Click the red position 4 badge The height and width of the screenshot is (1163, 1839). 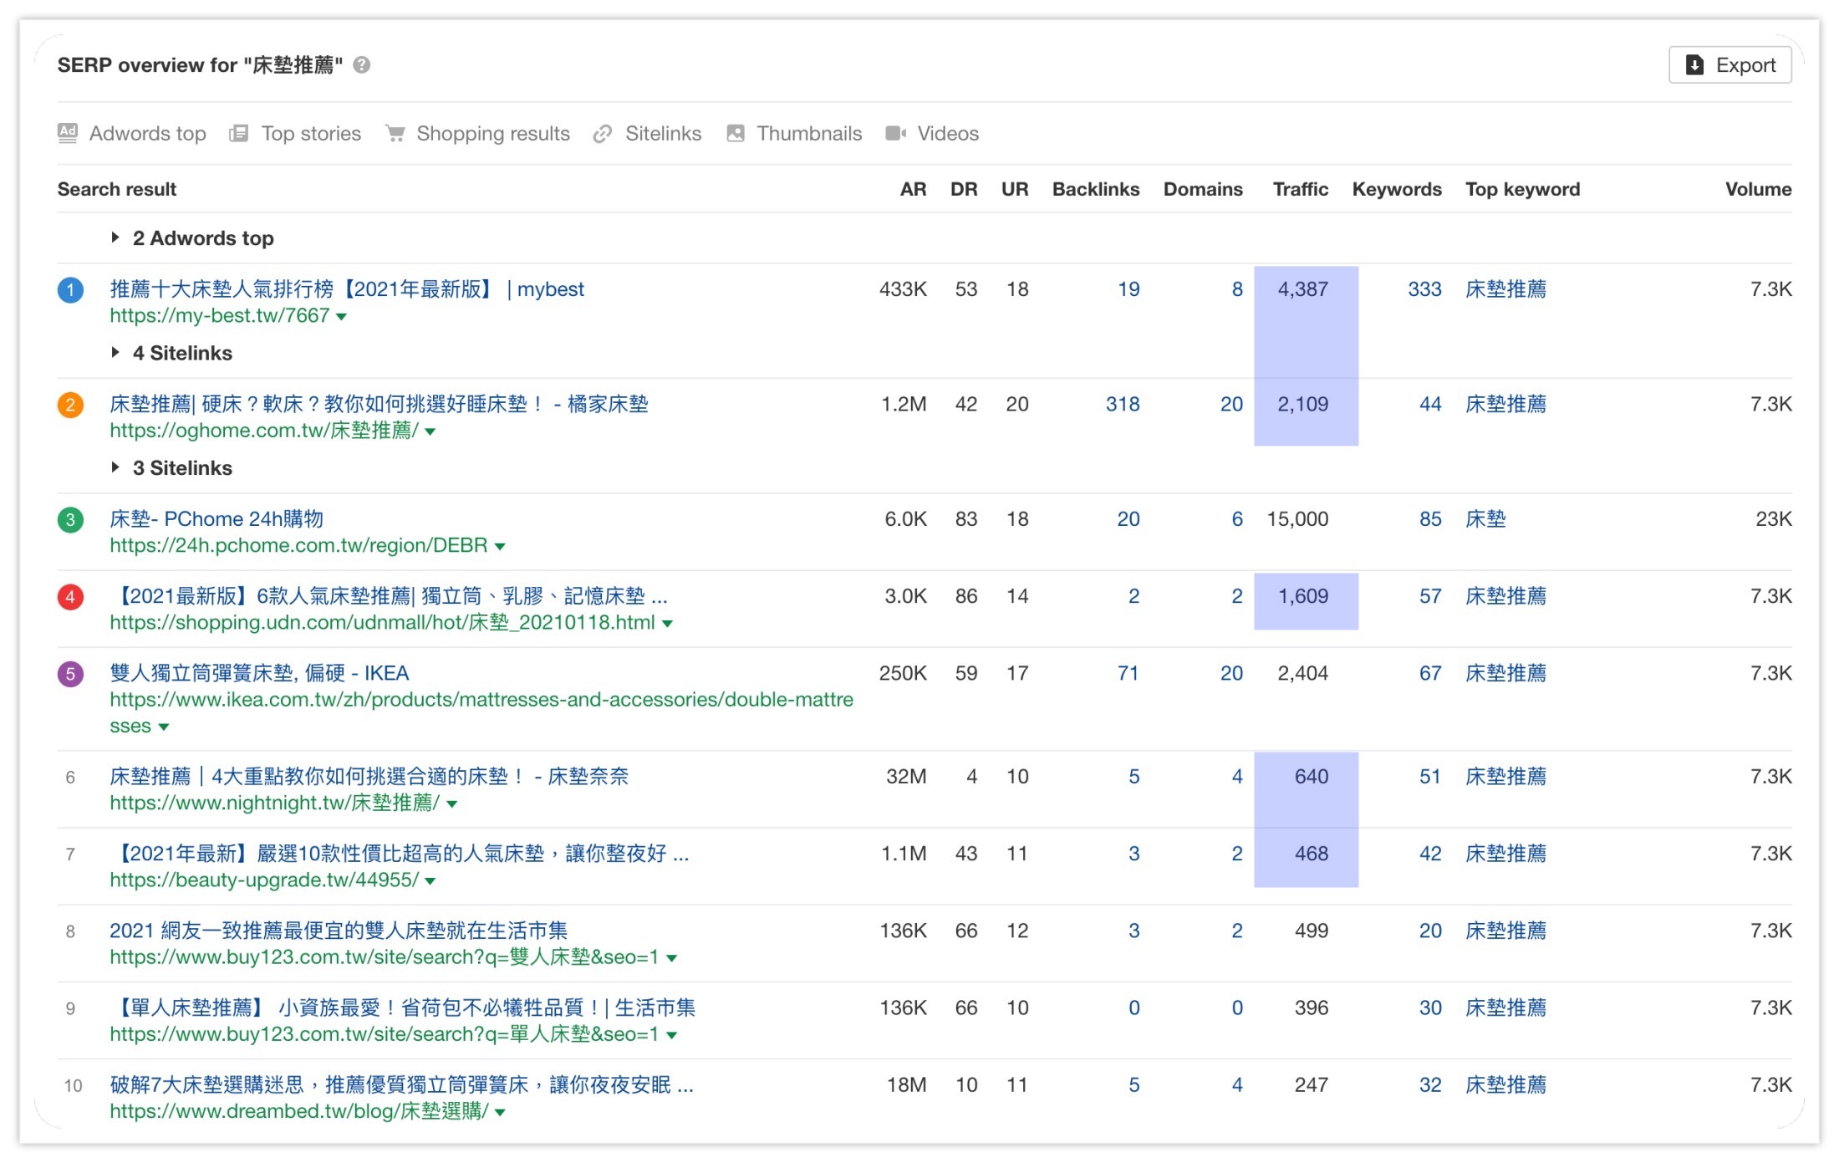point(70,597)
